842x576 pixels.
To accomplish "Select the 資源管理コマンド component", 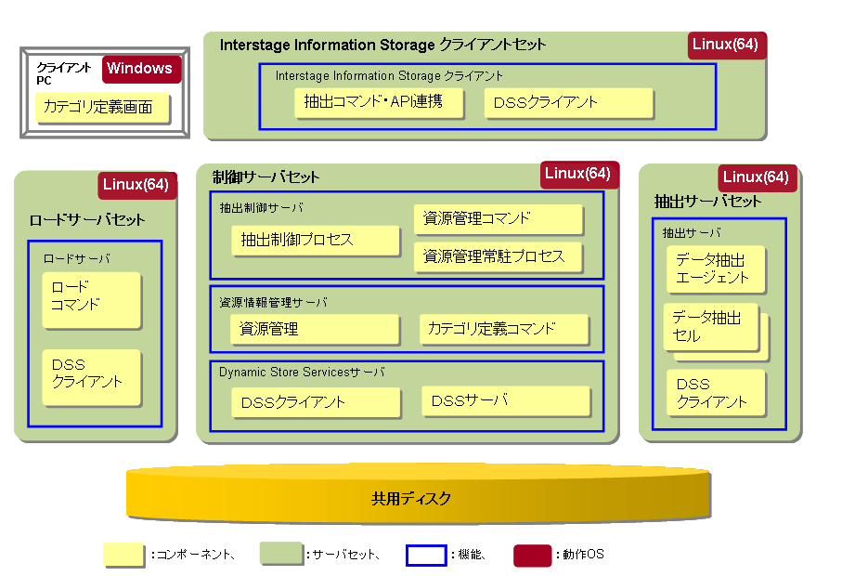I will click(499, 218).
